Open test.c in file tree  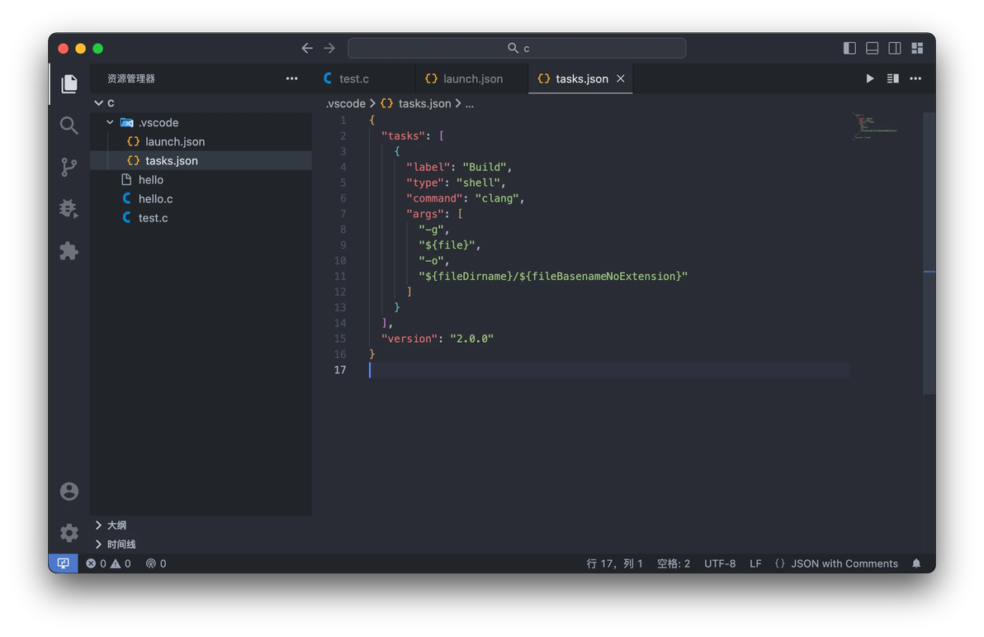coord(201,217)
